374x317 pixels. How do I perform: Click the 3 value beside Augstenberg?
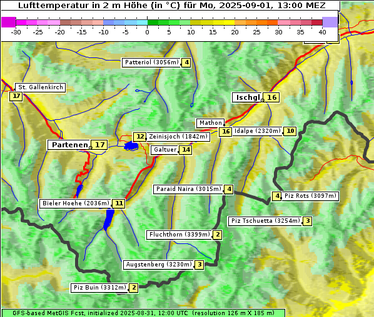coord(200,265)
